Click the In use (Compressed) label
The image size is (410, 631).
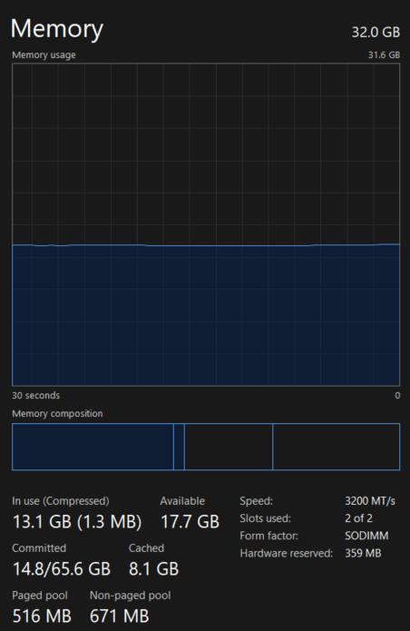[61, 501]
